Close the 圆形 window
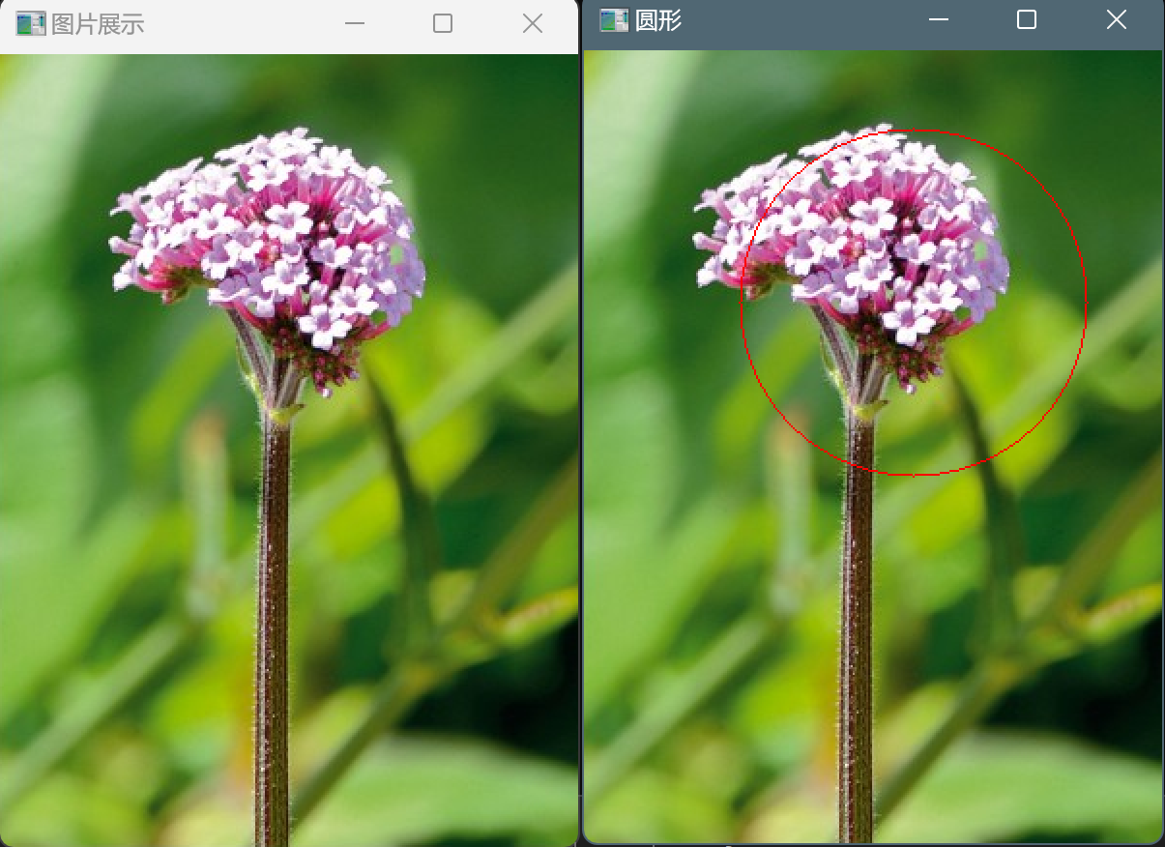The image size is (1165, 847). 1117,20
